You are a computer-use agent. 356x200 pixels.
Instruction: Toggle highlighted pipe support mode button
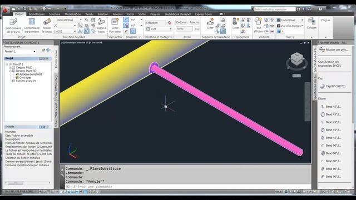[223, 31]
